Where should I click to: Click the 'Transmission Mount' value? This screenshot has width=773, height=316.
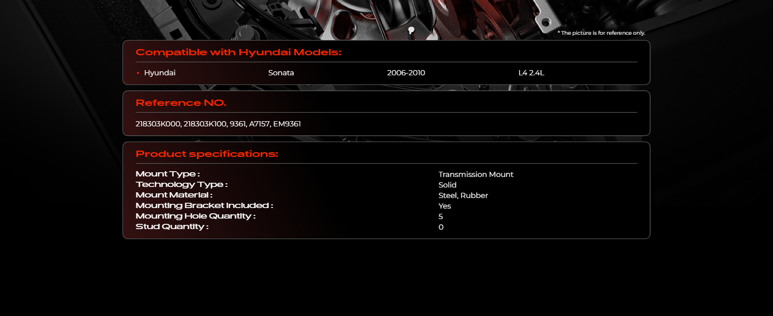(x=476, y=174)
